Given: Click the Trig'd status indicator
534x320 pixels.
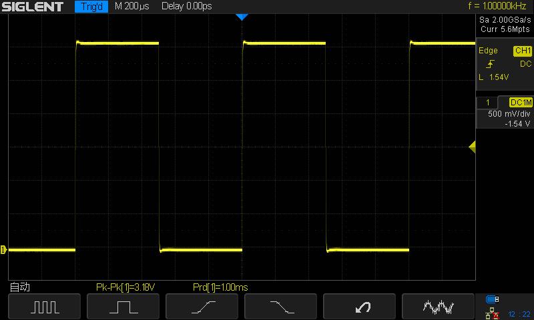Looking at the screenshot, I should (91, 7).
